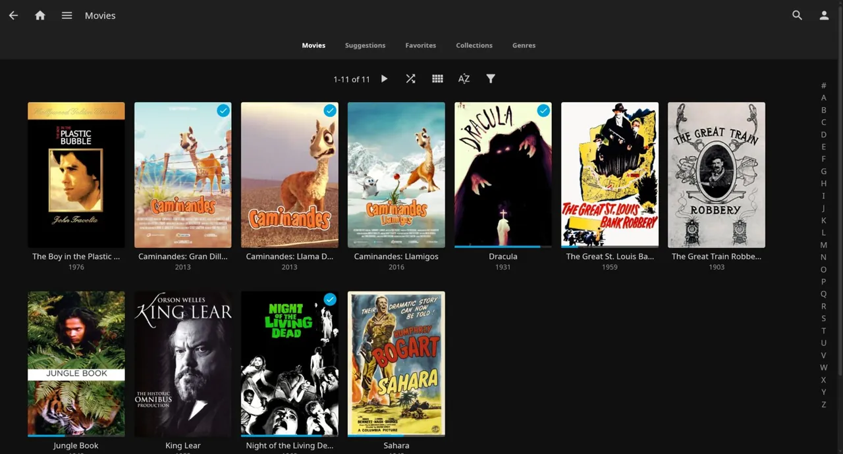
Task: Switch to the Genres tab
Action: coord(524,45)
